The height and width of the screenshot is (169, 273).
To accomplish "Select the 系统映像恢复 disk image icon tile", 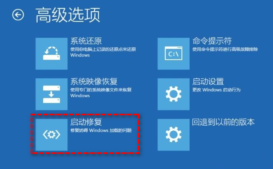I will 51,94.
